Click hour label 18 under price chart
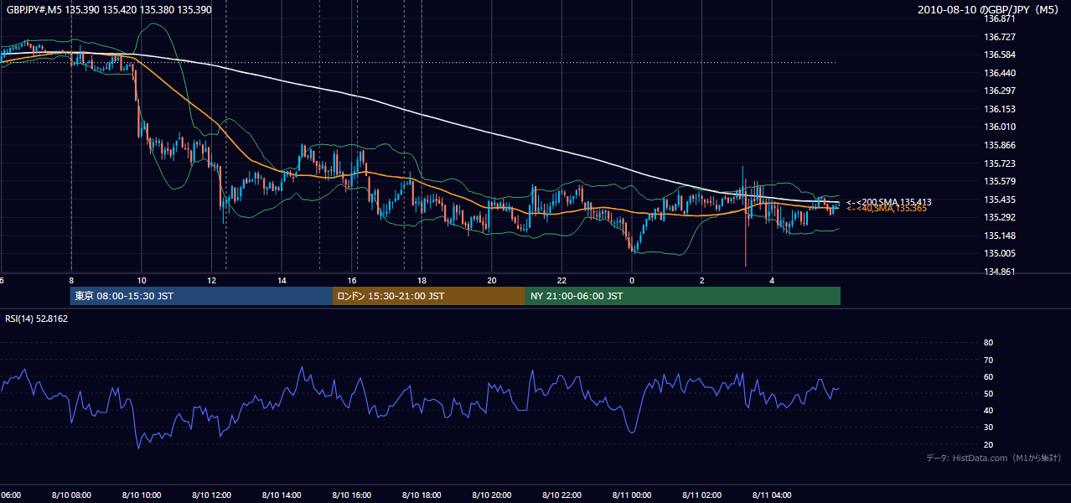The image size is (1071, 503). (x=422, y=280)
